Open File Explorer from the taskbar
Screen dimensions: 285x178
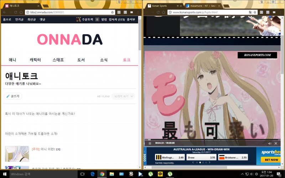(x=112, y=174)
